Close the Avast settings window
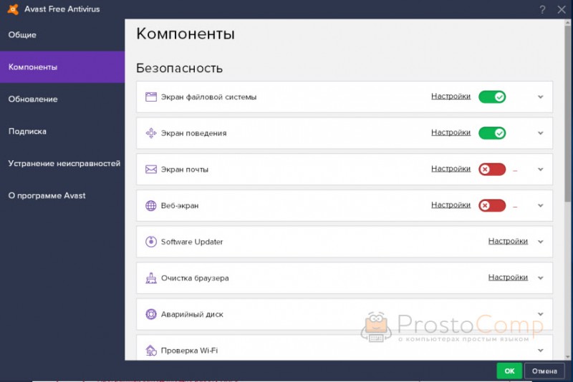Viewport: 573px width, 382px height. click(x=562, y=10)
